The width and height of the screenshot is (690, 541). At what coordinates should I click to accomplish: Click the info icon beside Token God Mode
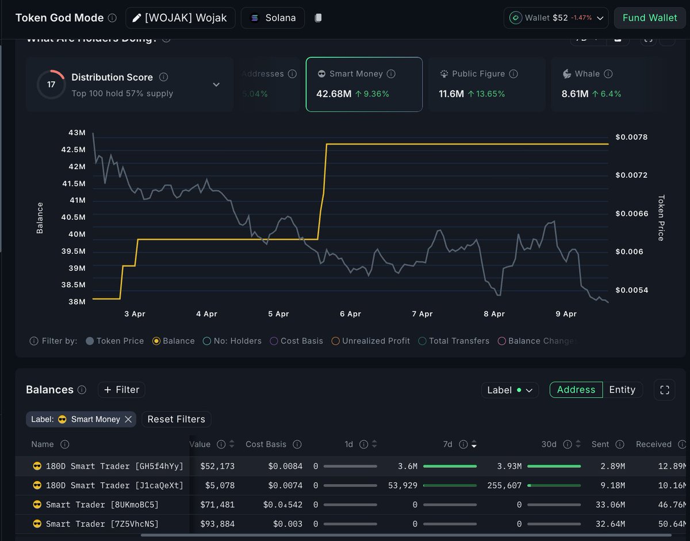pyautogui.click(x=112, y=18)
